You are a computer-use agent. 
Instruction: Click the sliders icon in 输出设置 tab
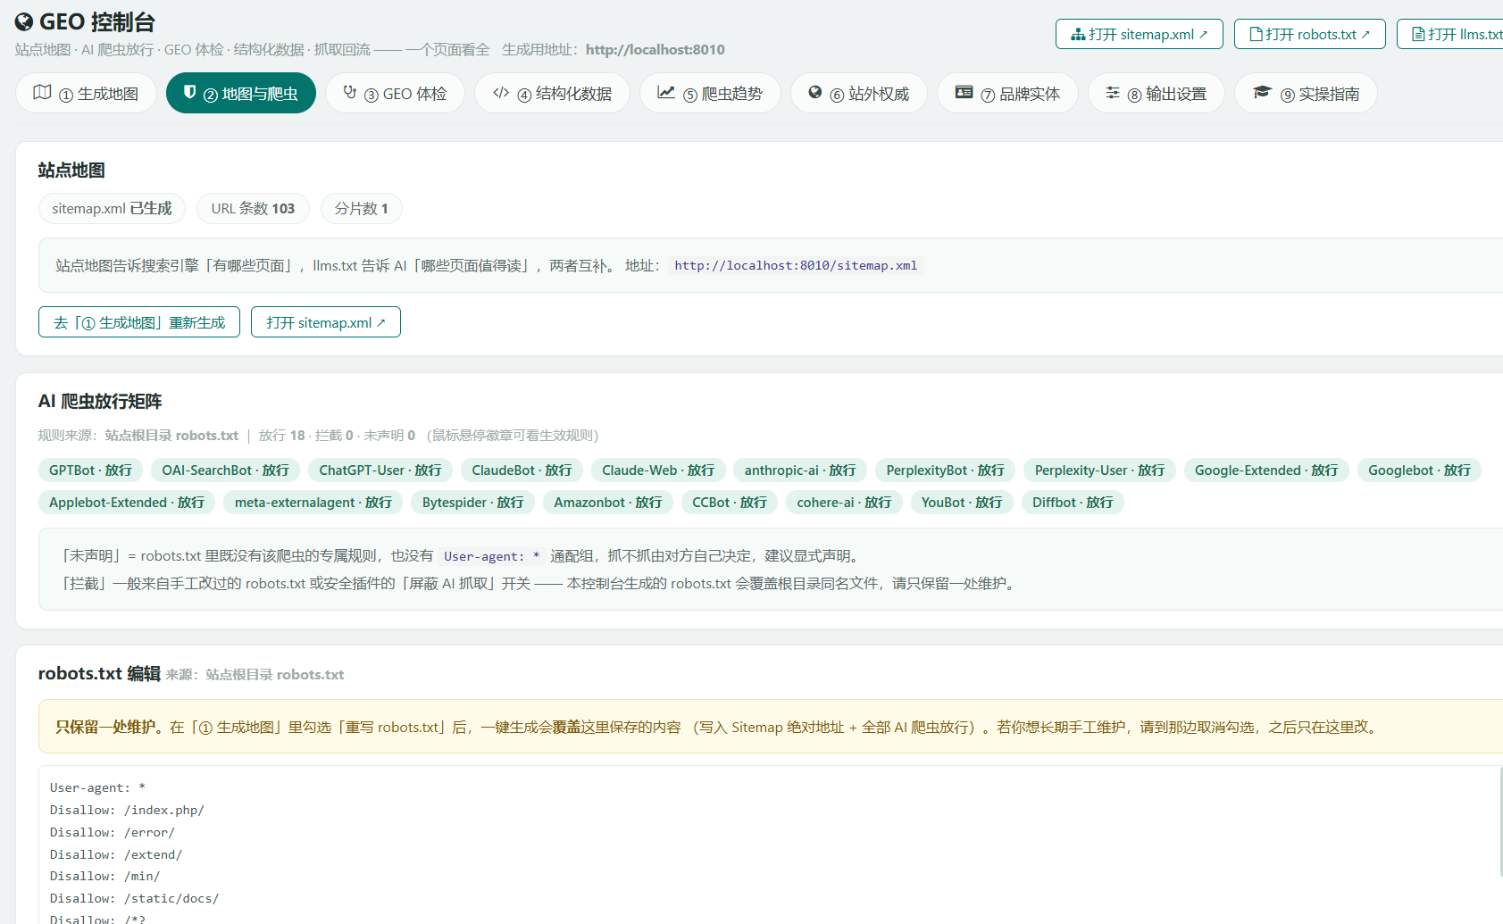(x=1113, y=92)
